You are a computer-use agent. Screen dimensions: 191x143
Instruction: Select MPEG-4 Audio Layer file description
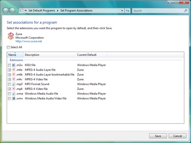40,70
